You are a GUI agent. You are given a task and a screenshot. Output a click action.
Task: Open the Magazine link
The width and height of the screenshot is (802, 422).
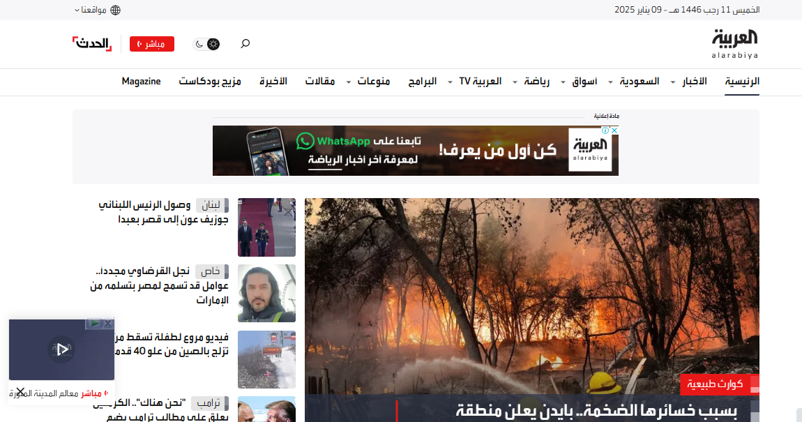(141, 82)
